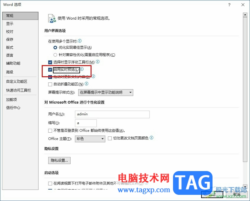250x201 pixels.
Task: Toggle 启用实时预览 checkbox
Action: click(x=50, y=70)
